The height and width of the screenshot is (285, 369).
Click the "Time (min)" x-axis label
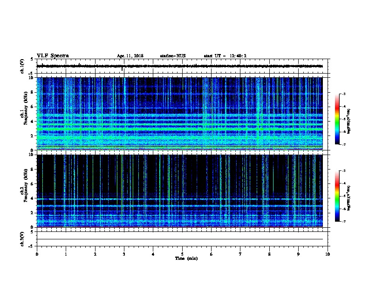tap(186, 258)
